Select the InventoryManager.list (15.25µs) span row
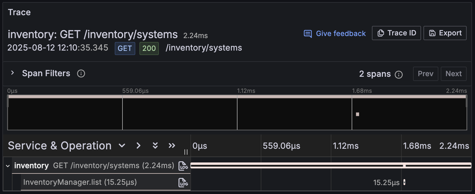475x194 pixels. (105, 182)
